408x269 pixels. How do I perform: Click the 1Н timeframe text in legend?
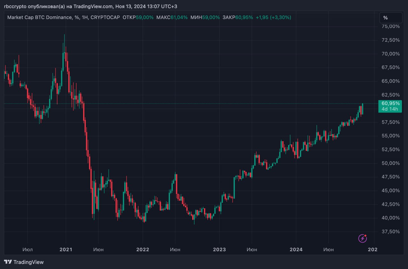click(84, 17)
